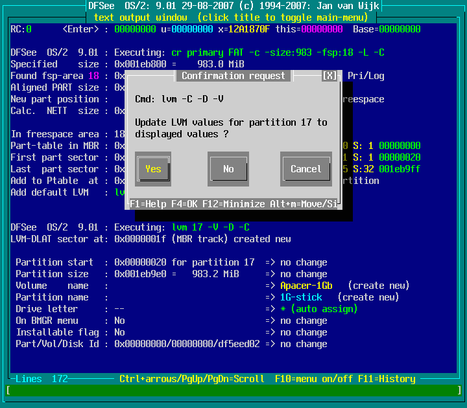Minimize dialog using the F12=Minimize hint
Image resolution: width=467 pixels, height=408 pixels.
[x=231, y=204]
